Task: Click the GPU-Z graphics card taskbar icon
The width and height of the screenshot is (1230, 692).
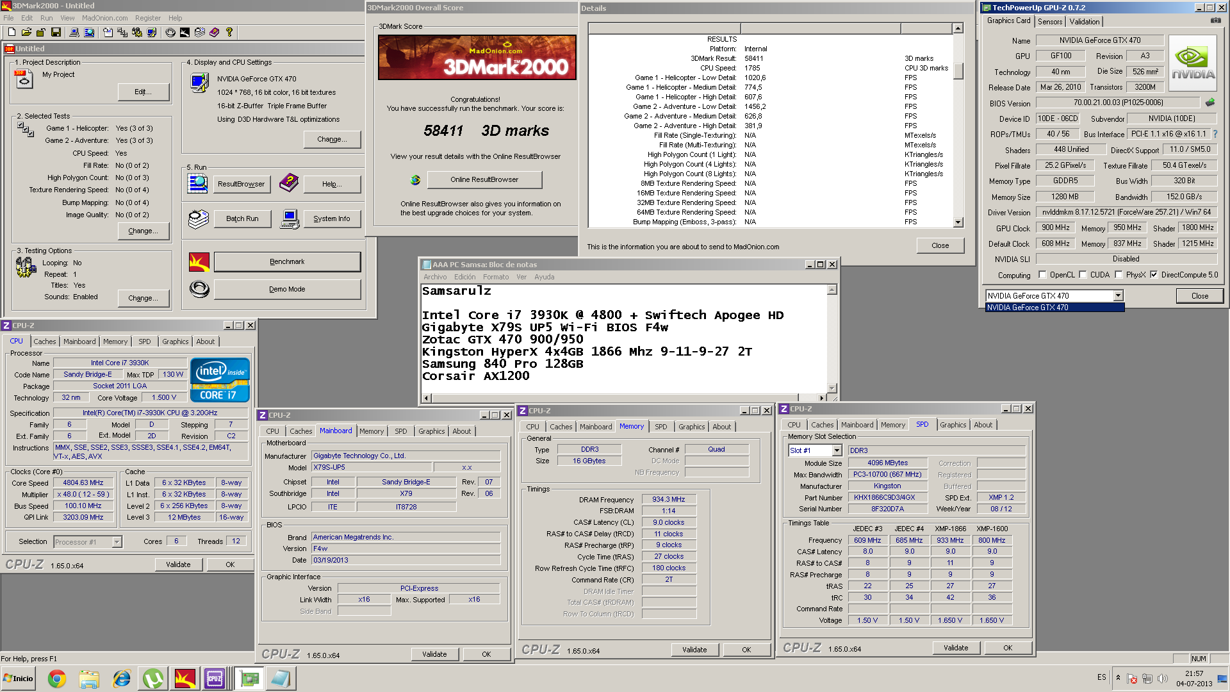Action: 249,679
